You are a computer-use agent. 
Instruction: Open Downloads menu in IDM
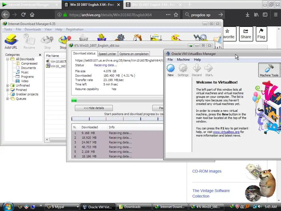33,29
